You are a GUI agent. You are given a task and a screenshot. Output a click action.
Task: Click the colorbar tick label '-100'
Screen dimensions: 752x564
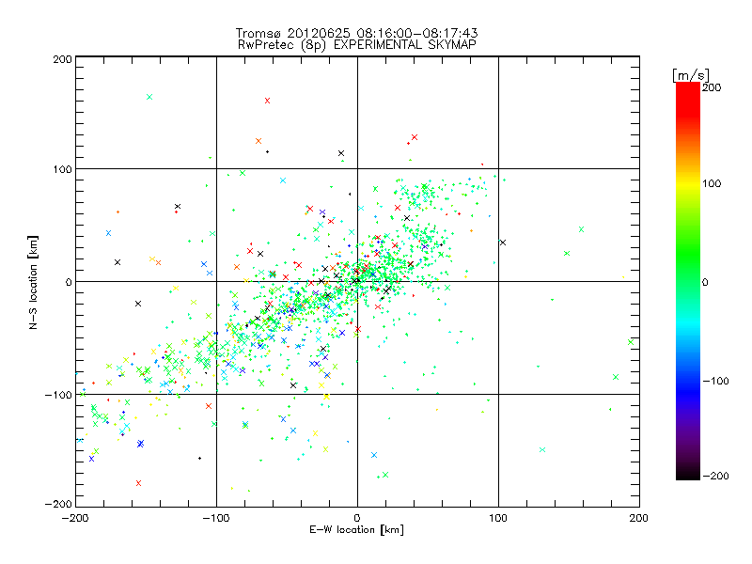click(715, 381)
